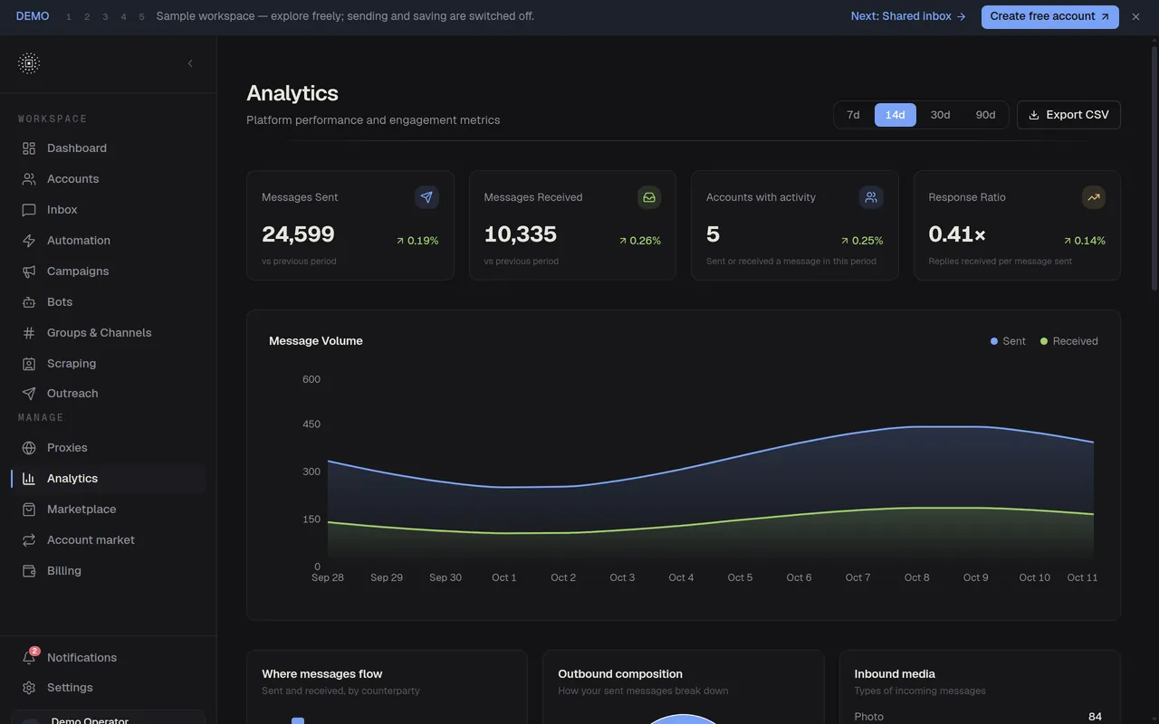The width and height of the screenshot is (1159, 724).
Task: Toggle the Received series in chart legend
Action: 1069,341
